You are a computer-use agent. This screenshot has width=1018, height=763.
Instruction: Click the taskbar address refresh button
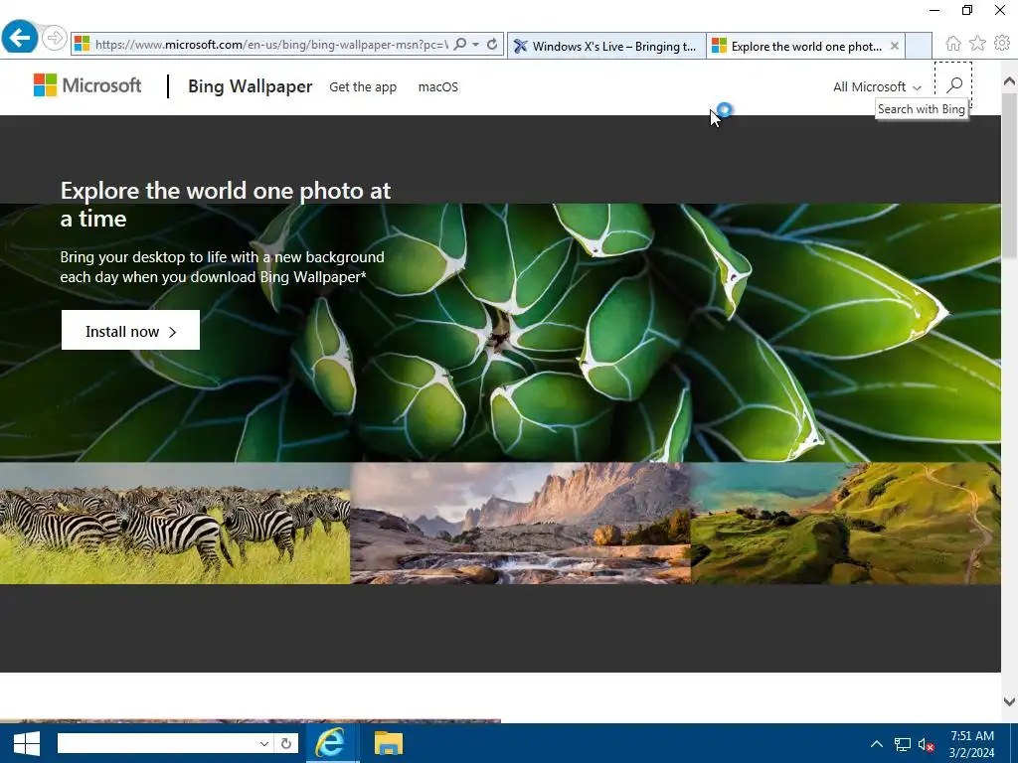(x=285, y=743)
